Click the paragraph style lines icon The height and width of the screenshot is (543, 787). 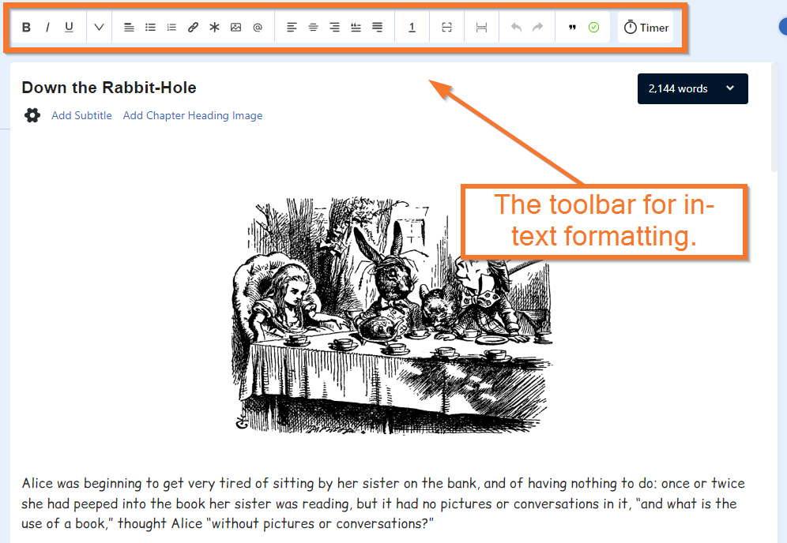coord(129,28)
